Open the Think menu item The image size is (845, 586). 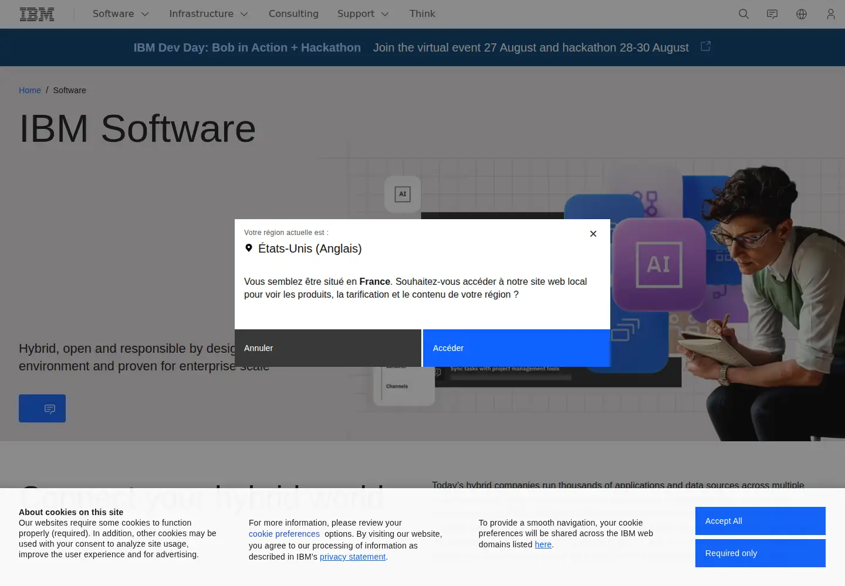422,14
